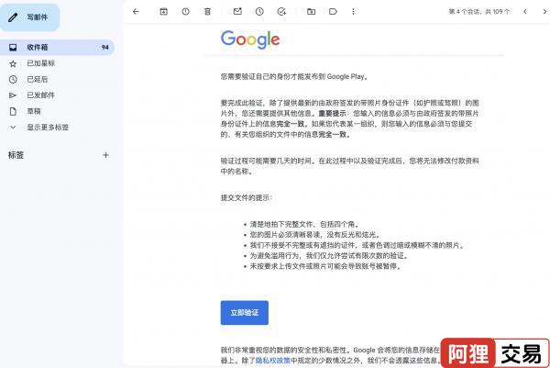Snooze this email with the clock icon

259,12
